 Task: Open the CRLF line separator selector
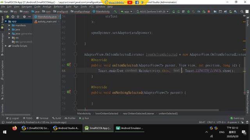(x=211, y=122)
